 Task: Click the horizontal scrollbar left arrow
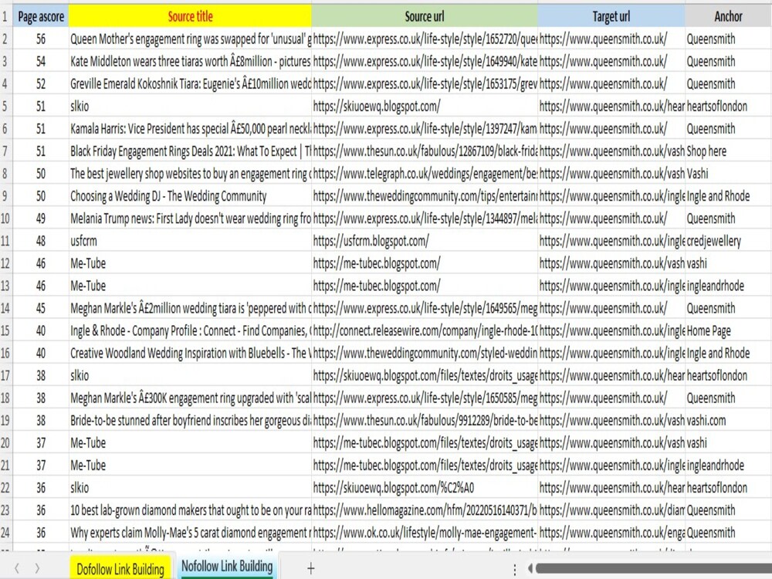click(530, 569)
